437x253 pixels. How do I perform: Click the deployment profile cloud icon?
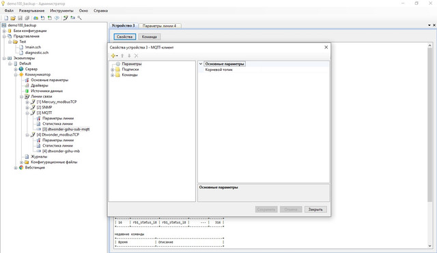[36, 18]
